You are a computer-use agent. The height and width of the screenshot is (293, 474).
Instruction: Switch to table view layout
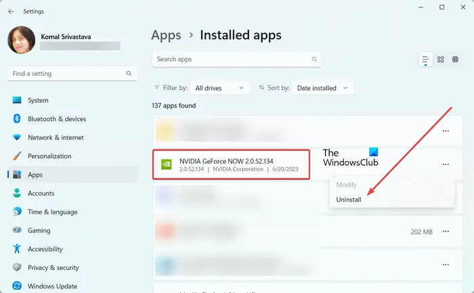pyautogui.click(x=455, y=59)
